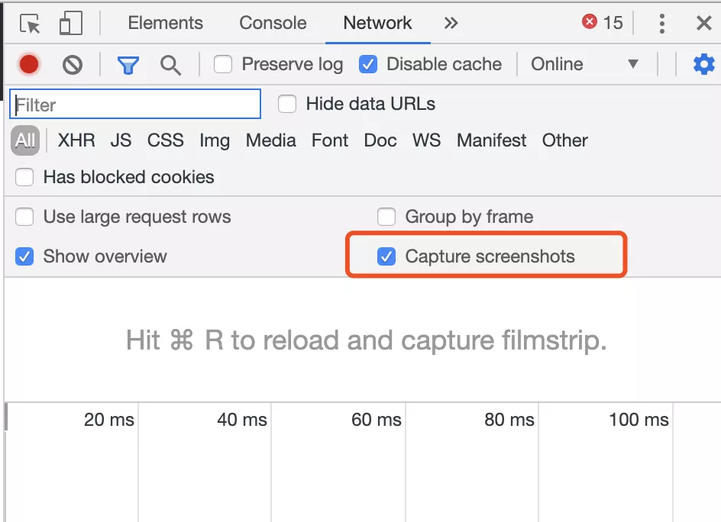This screenshot has height=522, width=721.
Task: Select the inspect element picker icon
Action: [x=31, y=24]
